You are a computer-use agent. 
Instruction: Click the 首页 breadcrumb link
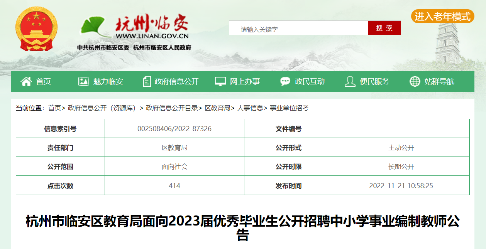tap(54, 108)
